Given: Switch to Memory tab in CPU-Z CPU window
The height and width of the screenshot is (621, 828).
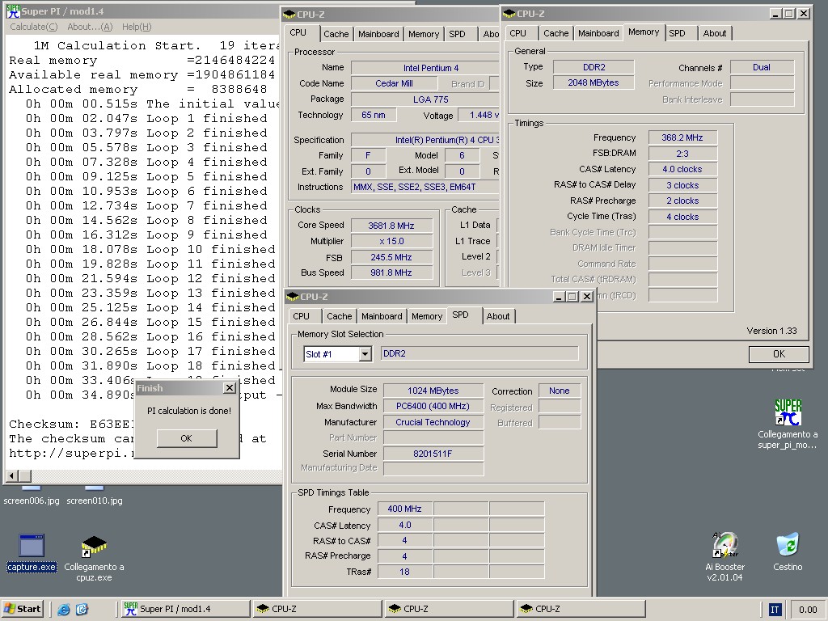Looking at the screenshot, I should point(424,34).
